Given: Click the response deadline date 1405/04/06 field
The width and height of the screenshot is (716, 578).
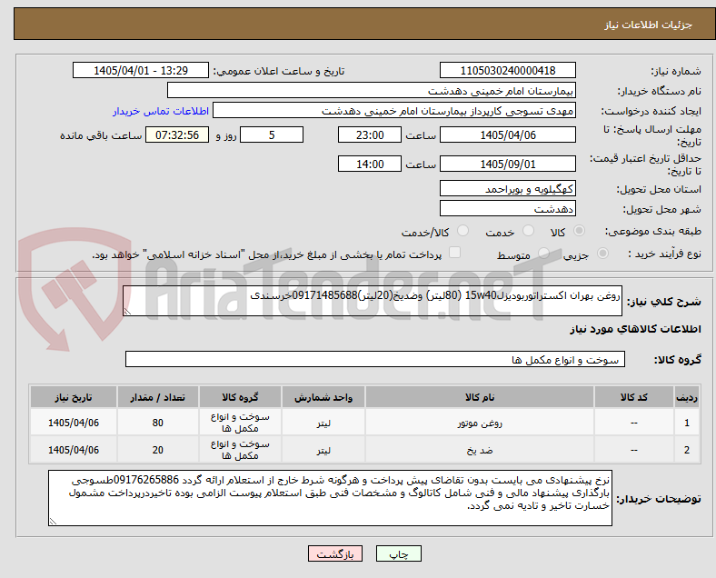Looking at the screenshot, I should tap(507, 135).
